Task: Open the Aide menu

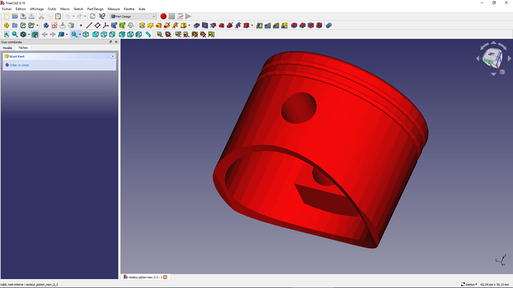Action: pos(142,9)
